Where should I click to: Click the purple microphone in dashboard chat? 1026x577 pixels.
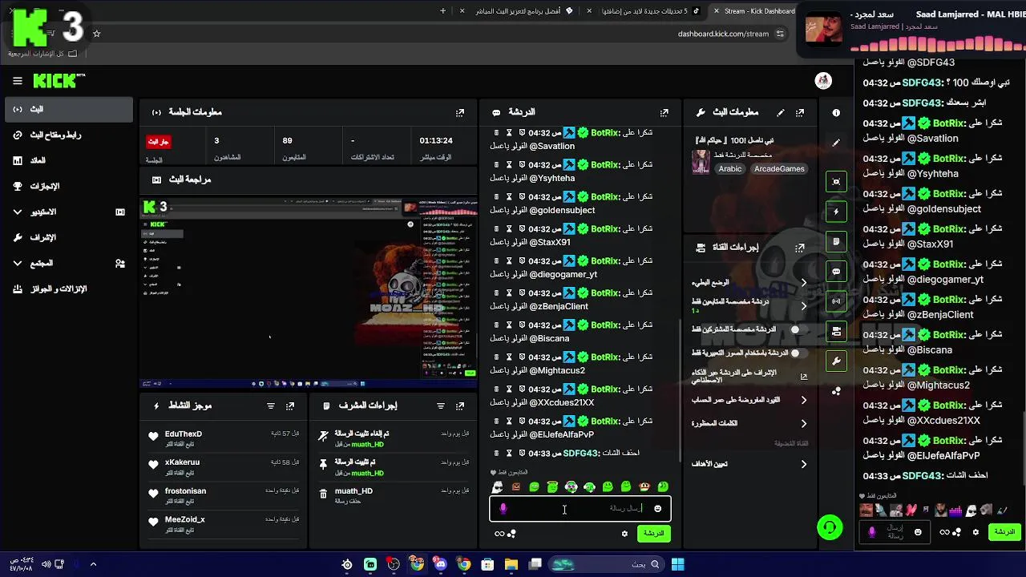click(x=503, y=509)
